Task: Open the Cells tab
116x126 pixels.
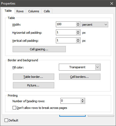Action: point(47,11)
